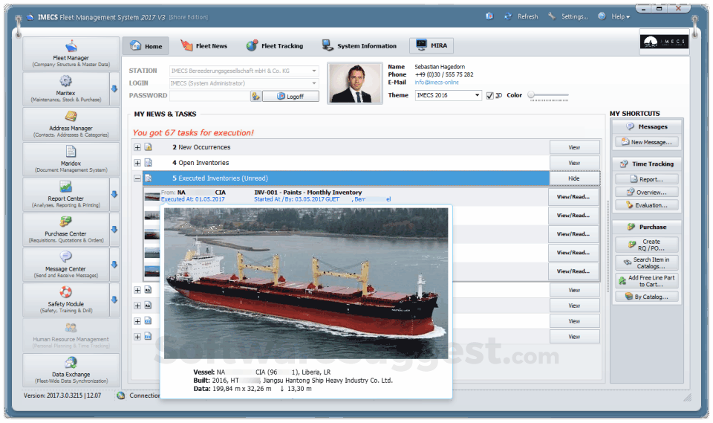Open the Maritex maintenance module
Image resolution: width=713 pixels, height=423 pixels.
pyautogui.click(x=66, y=88)
